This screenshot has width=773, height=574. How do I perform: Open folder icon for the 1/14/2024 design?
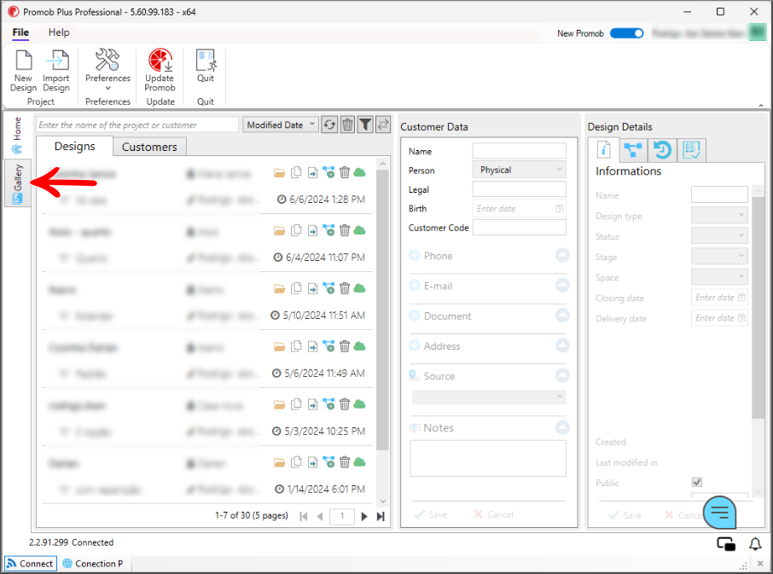[280, 462]
